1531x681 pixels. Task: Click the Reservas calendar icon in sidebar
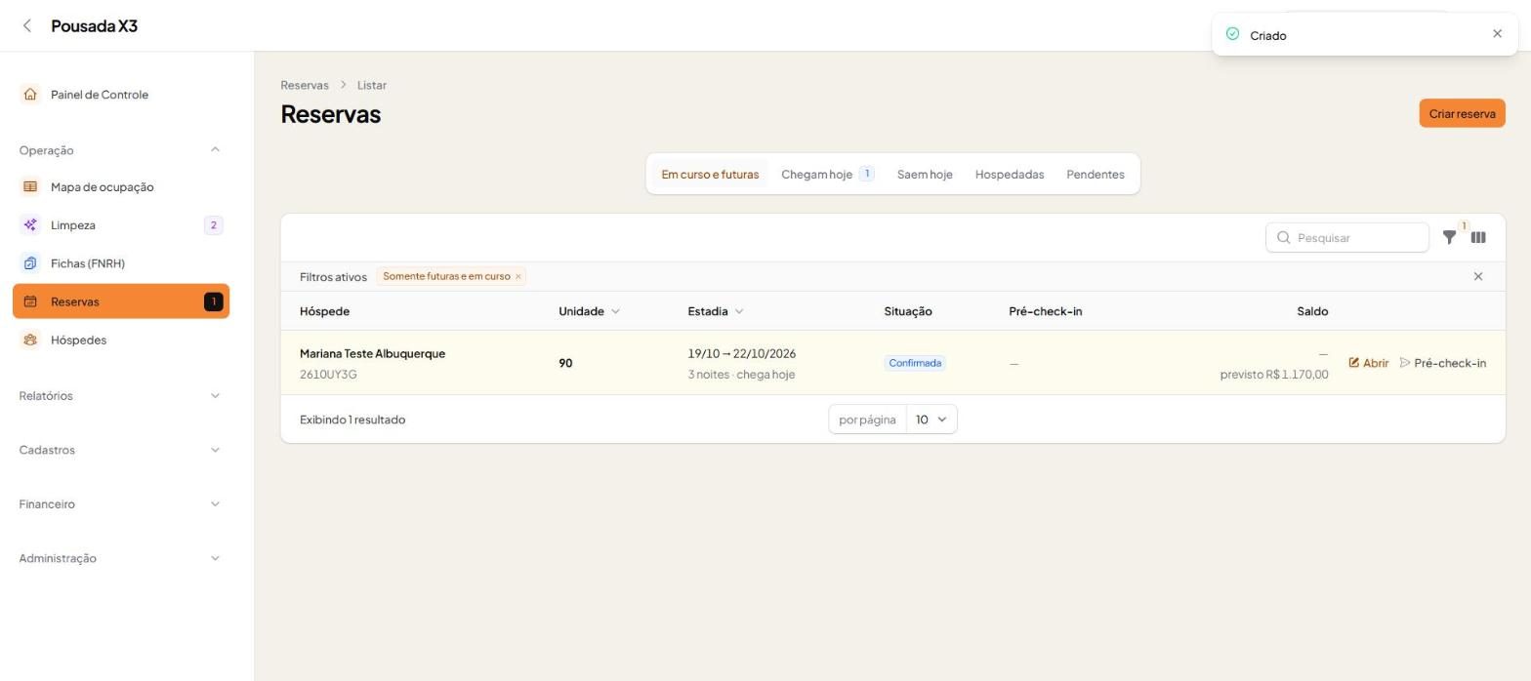30,301
